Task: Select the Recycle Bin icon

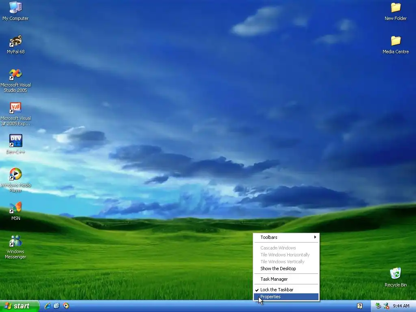Action: pyautogui.click(x=396, y=277)
